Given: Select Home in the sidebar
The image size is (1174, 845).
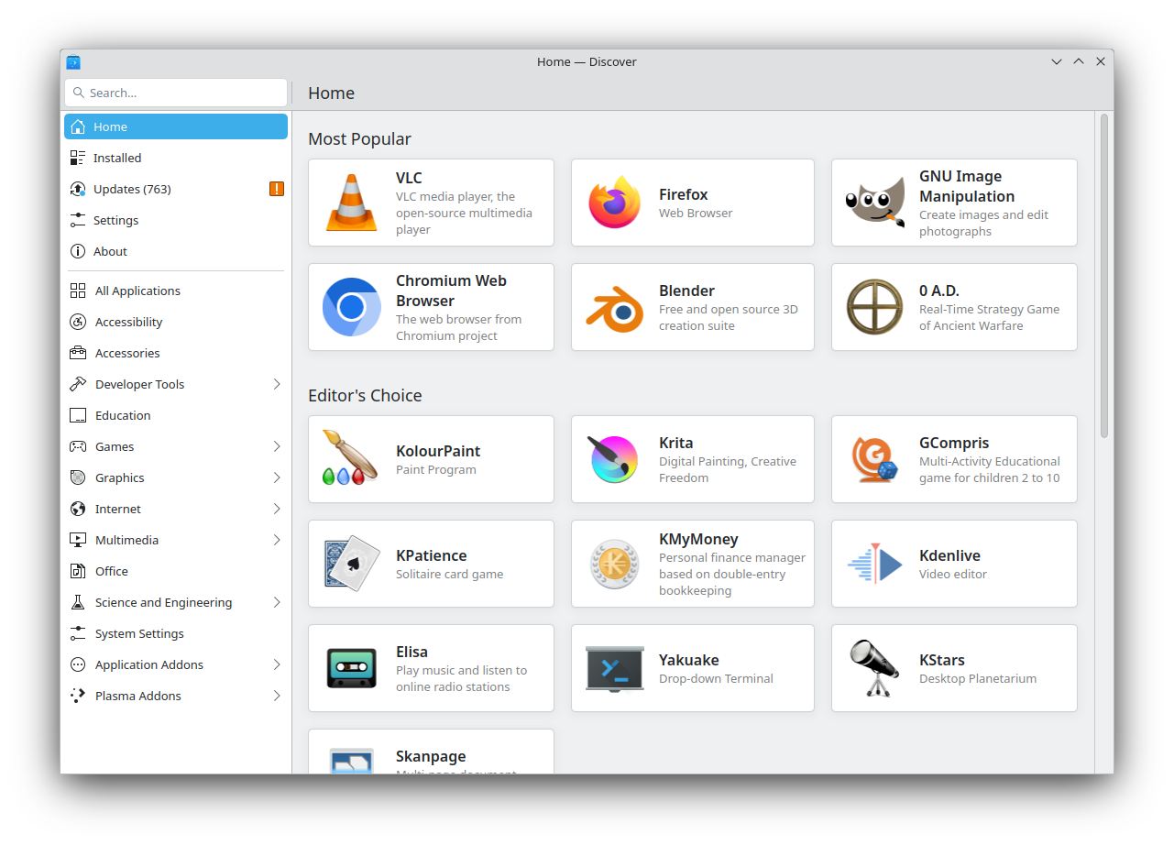Looking at the screenshot, I should pos(176,126).
